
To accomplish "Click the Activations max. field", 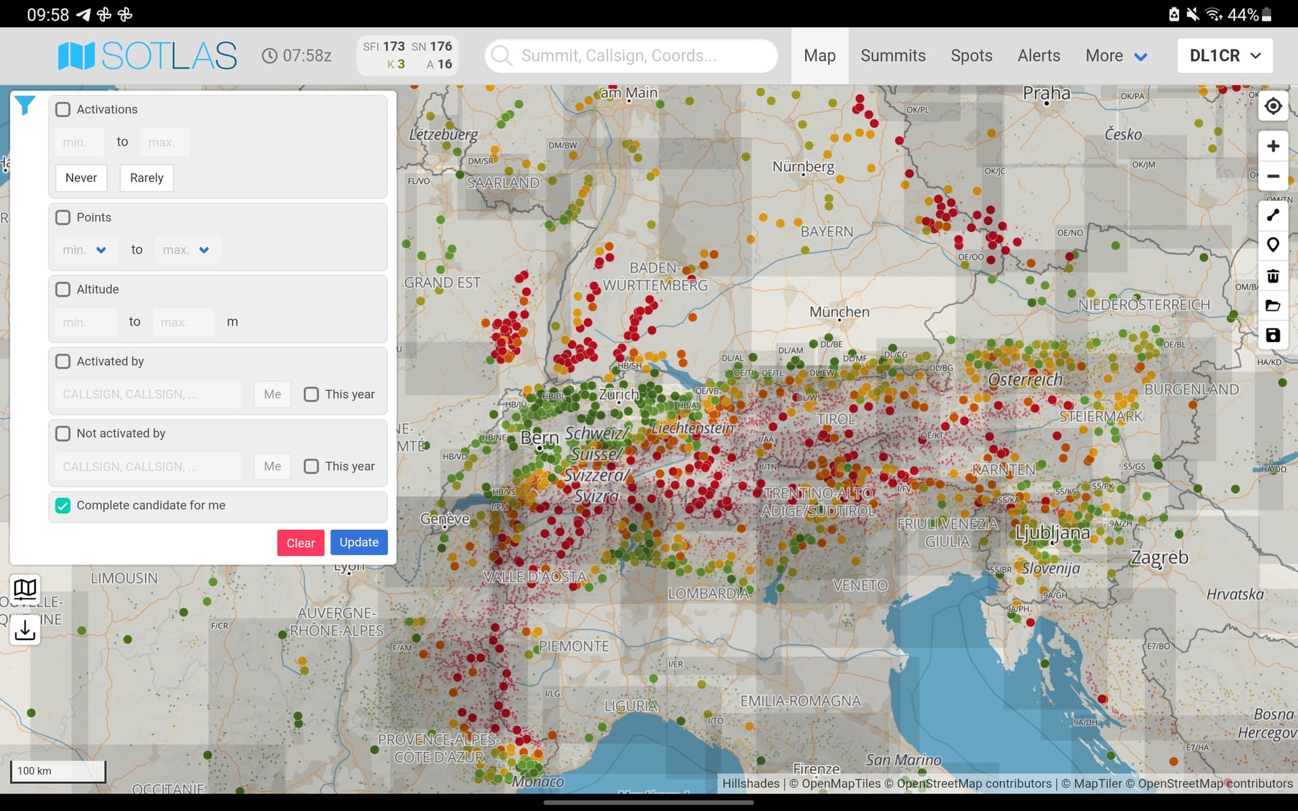I will point(165,142).
